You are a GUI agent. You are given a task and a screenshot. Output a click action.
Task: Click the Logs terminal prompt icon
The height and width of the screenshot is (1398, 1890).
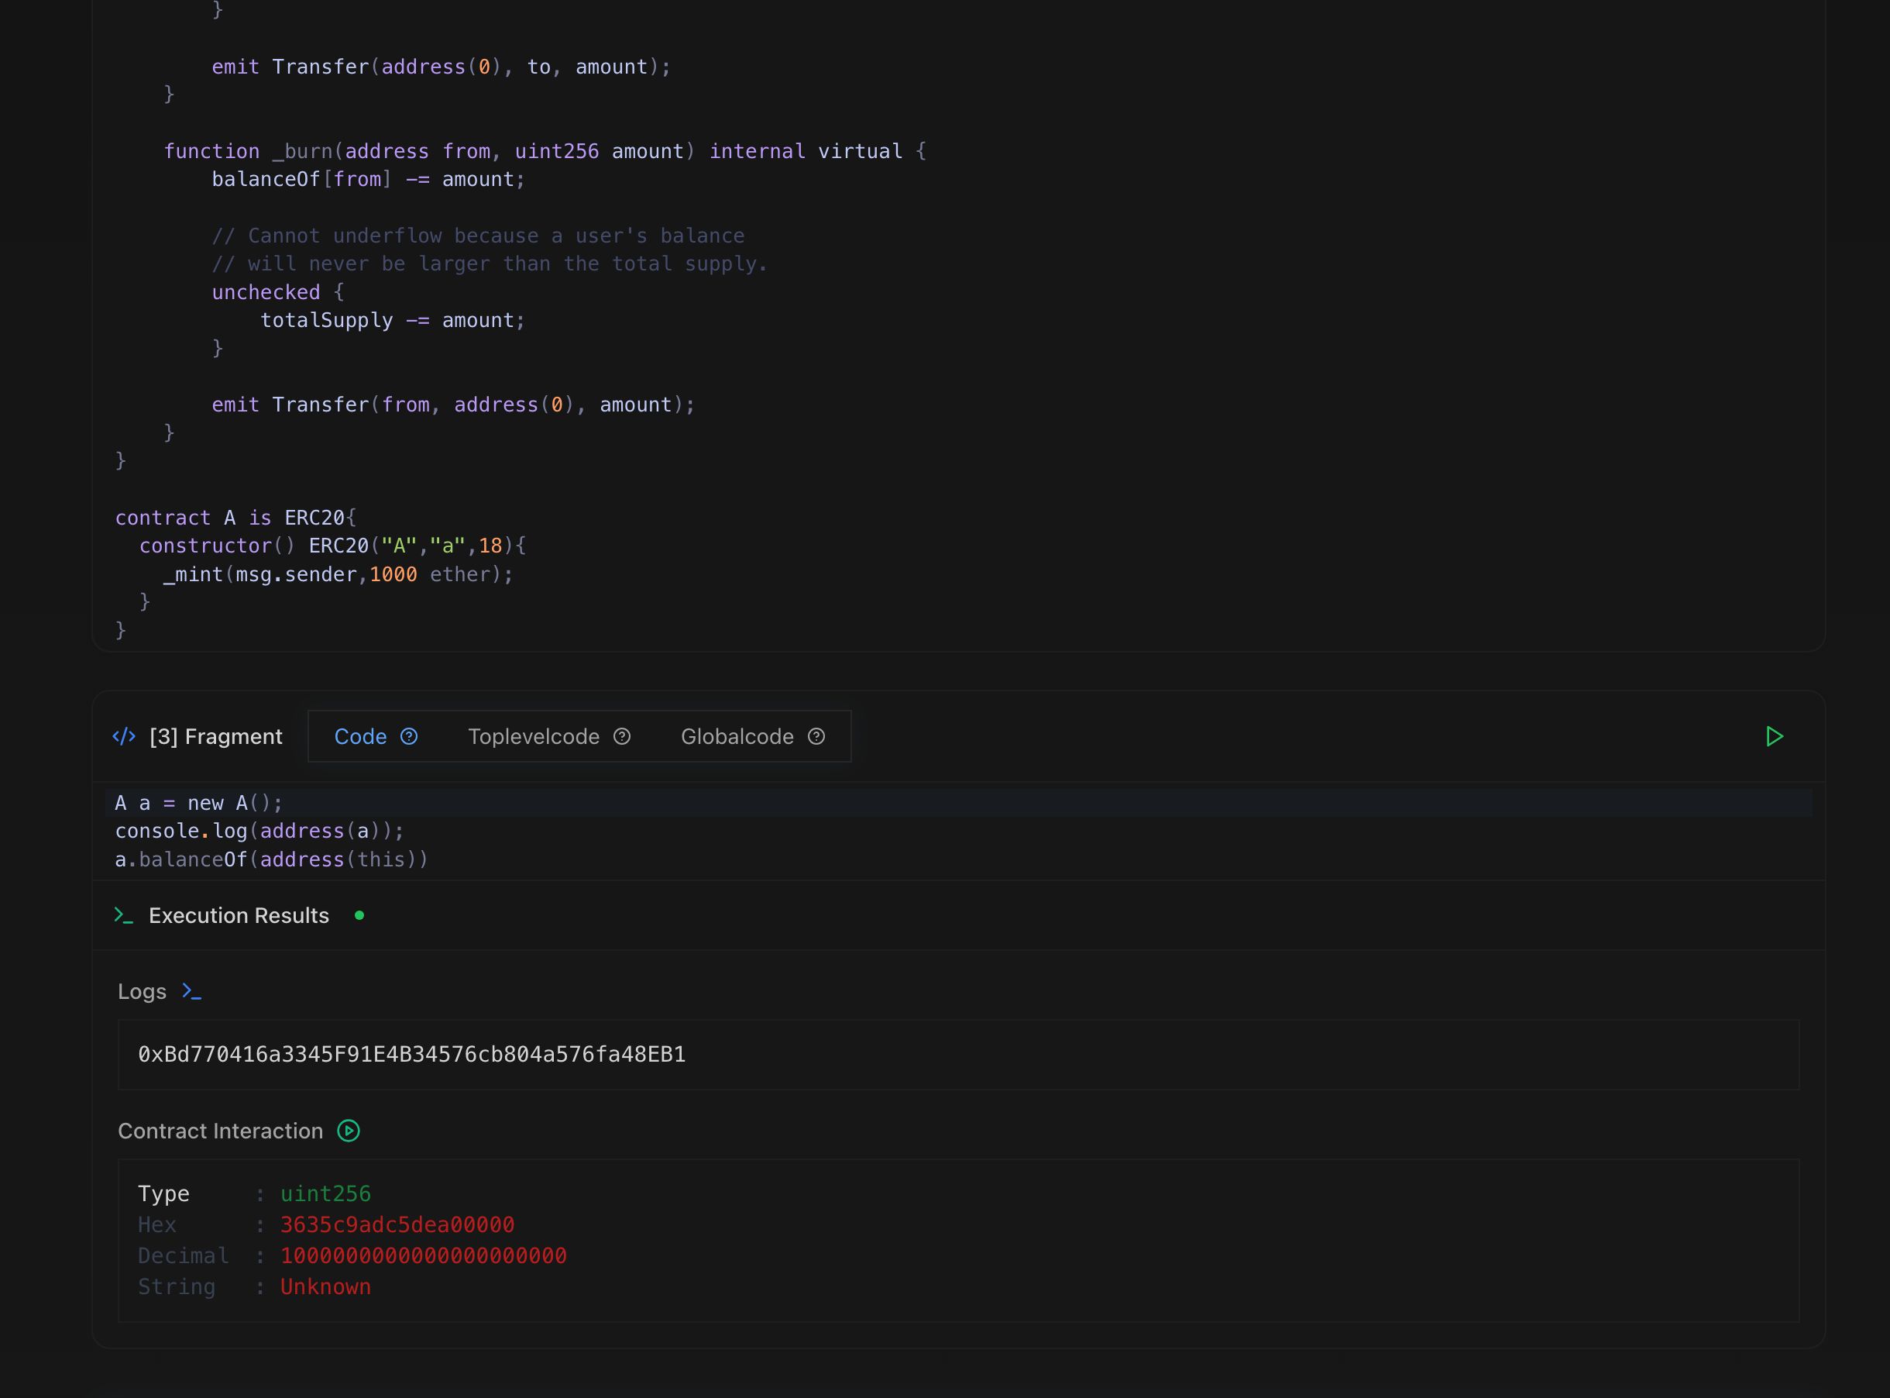(191, 991)
